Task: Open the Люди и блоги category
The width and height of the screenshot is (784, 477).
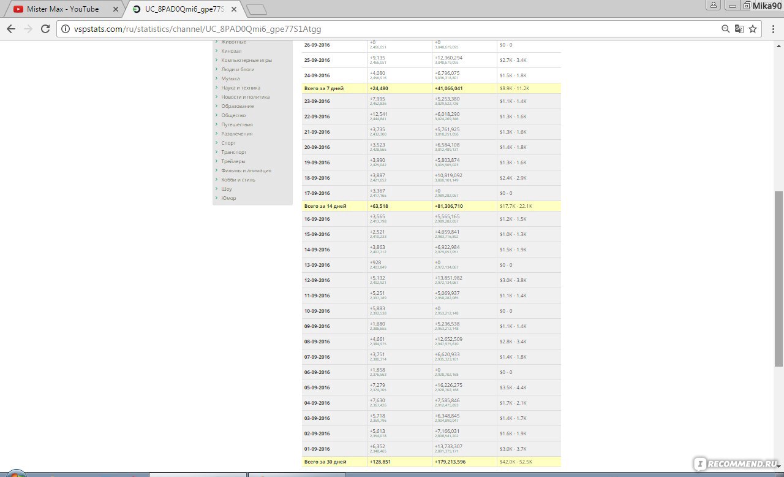Action: point(238,69)
